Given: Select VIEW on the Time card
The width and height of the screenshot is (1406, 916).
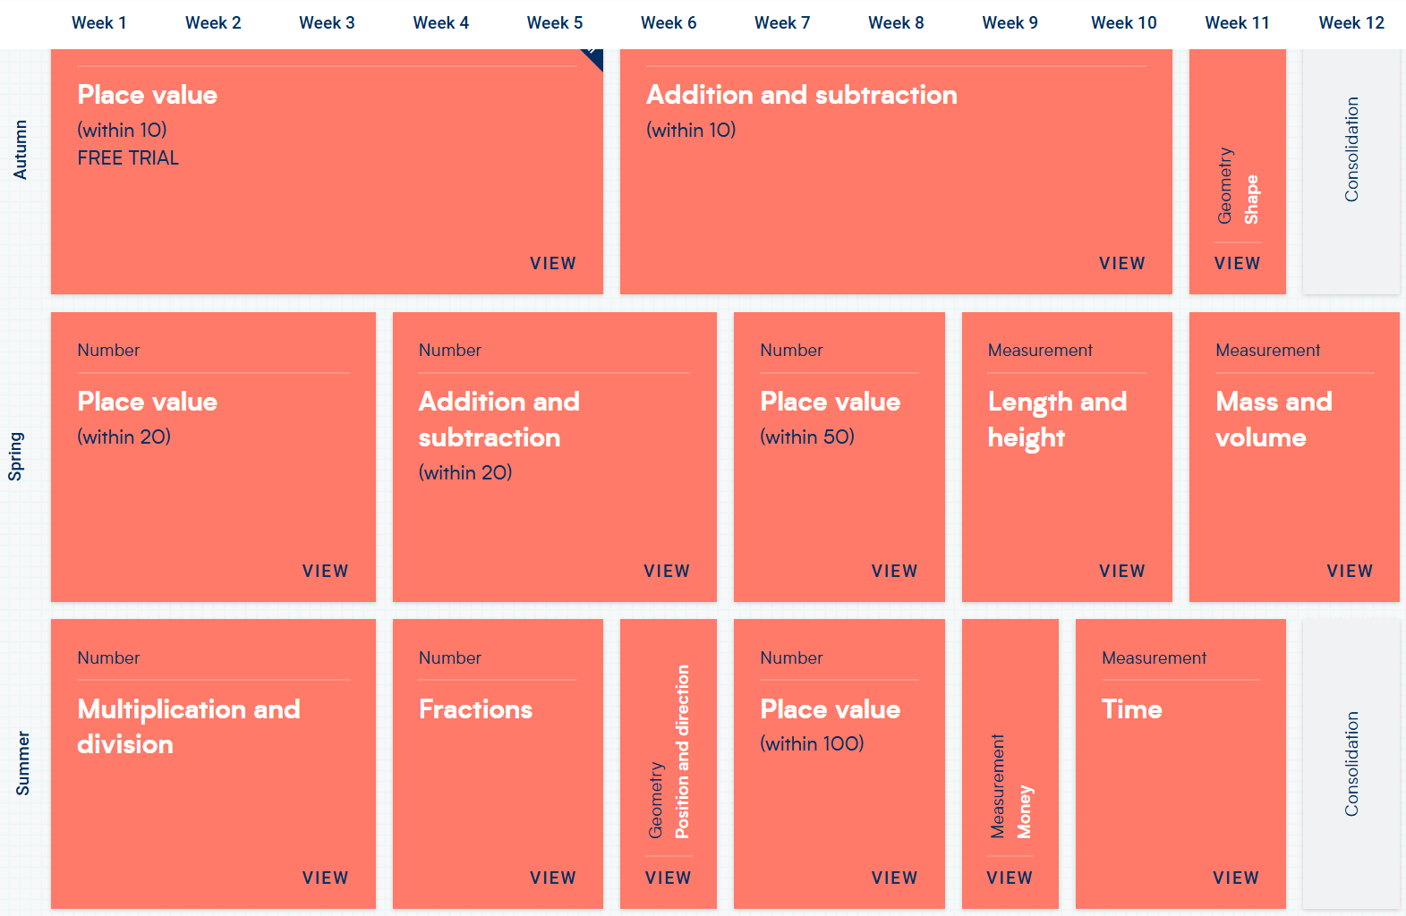Looking at the screenshot, I should [x=1235, y=878].
